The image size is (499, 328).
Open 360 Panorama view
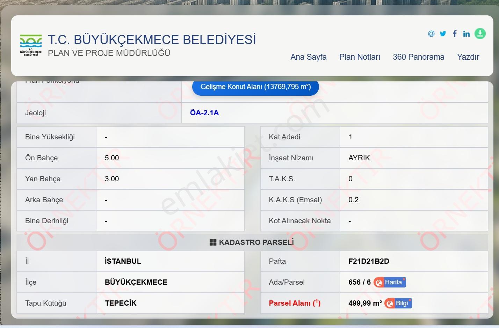[x=419, y=57]
